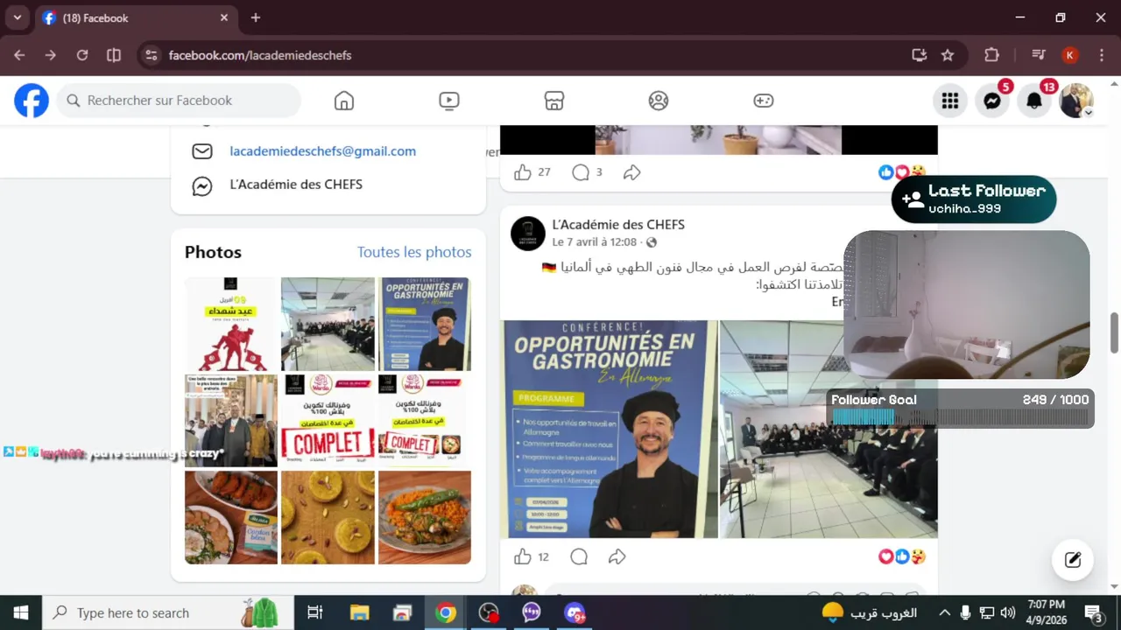Open the 7:07 PM clock and calendar
The image size is (1121, 630).
1046,612
